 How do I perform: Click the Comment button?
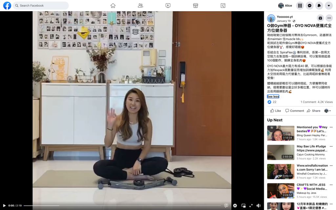(295, 111)
